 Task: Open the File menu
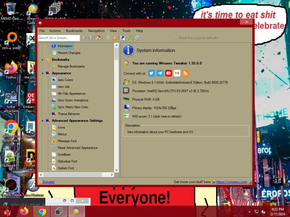tap(42, 31)
